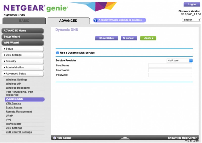Expand the USB Storage section
This screenshot has width=202, height=143.
click(x=23, y=55)
